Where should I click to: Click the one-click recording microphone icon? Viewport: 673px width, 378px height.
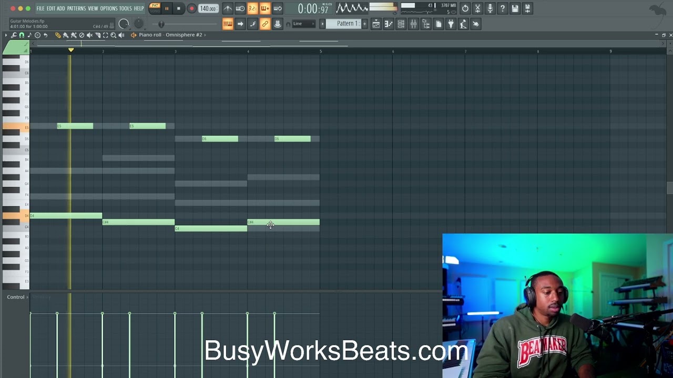tap(490, 8)
